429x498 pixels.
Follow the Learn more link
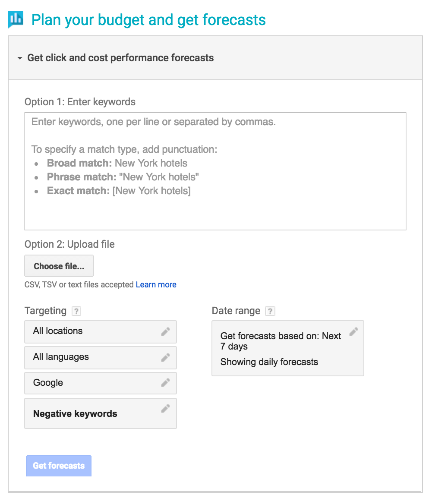(x=156, y=284)
